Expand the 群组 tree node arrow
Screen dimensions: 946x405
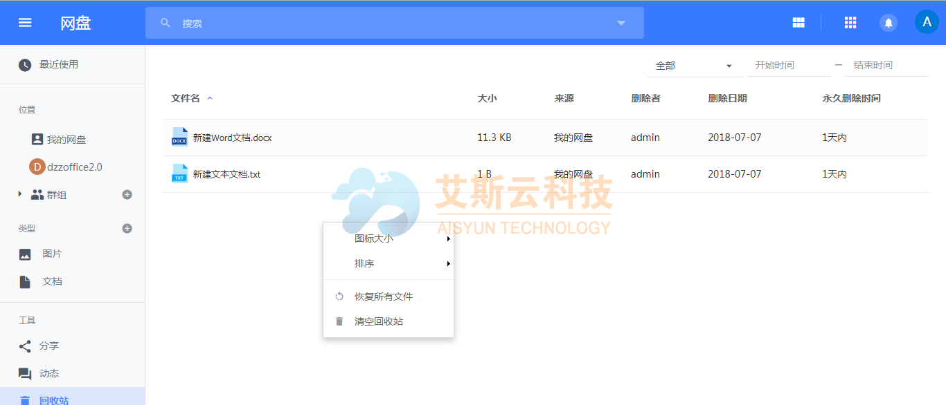click(20, 195)
